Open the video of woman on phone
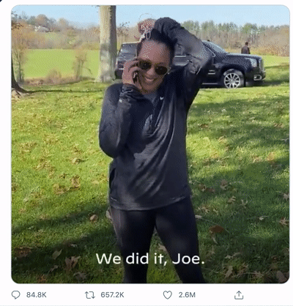The image size is (293, 306). click(x=150, y=144)
